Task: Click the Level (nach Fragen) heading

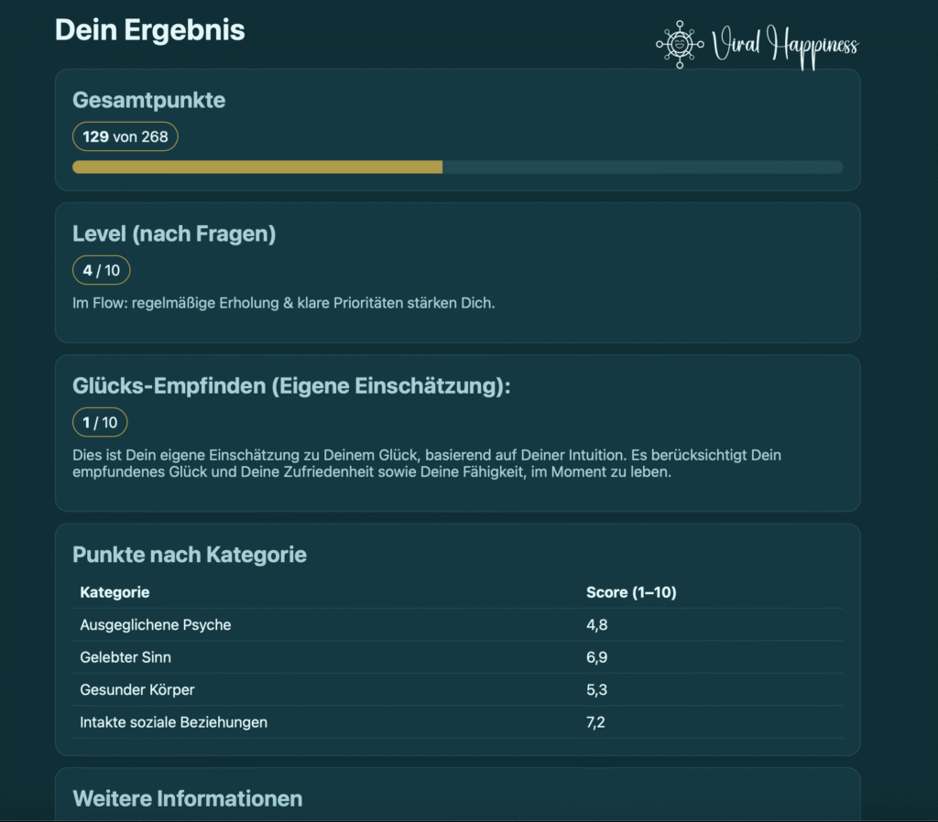Action: [x=174, y=233]
